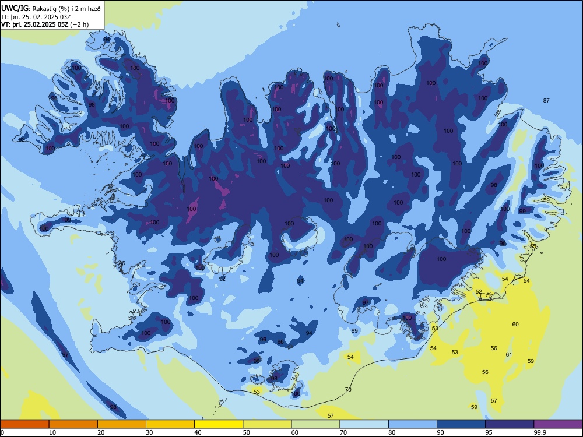
Task: Click the "VT: þri. 25.02.2025 05Z" line
Action: pyautogui.click(x=34, y=24)
